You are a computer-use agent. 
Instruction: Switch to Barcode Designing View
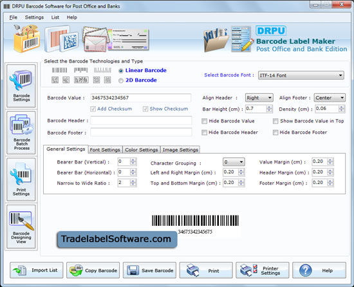(21, 227)
